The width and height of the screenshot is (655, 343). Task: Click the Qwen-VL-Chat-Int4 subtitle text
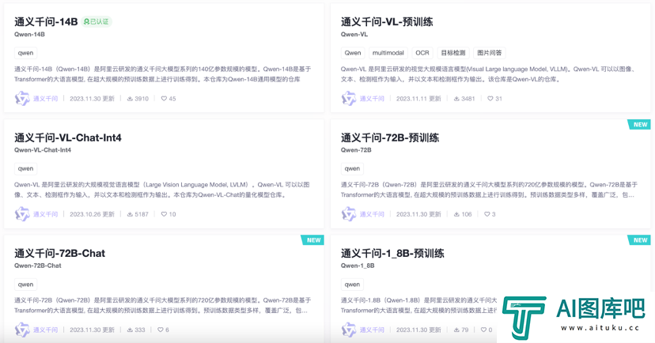click(x=43, y=150)
